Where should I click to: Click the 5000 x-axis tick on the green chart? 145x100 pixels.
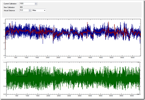111,96
